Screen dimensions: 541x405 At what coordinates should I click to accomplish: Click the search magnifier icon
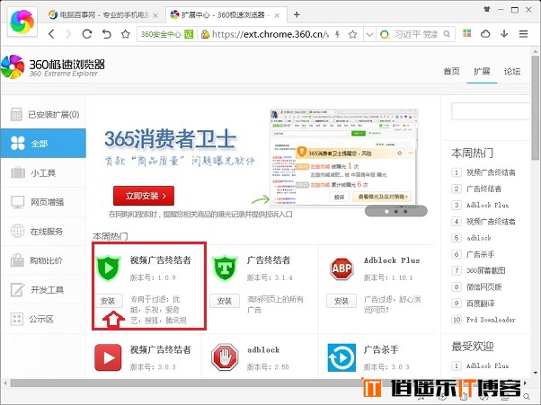(447, 34)
